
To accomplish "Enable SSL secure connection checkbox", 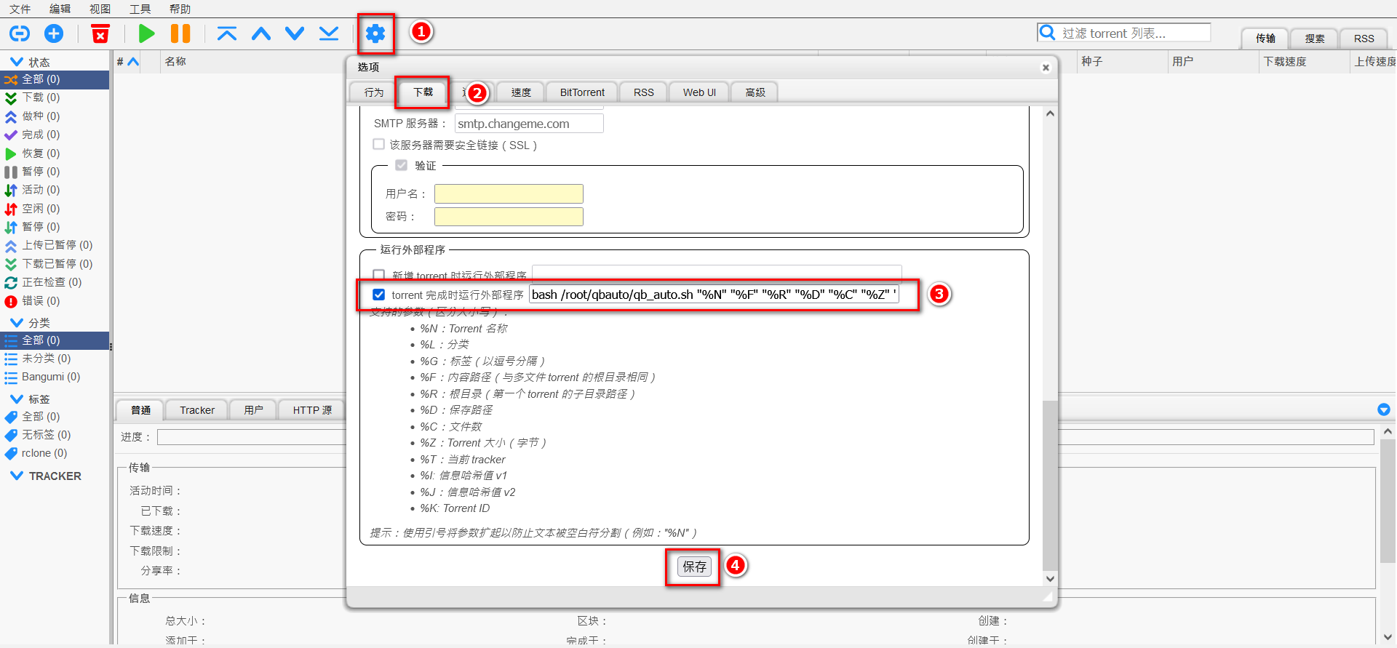I will 378,145.
